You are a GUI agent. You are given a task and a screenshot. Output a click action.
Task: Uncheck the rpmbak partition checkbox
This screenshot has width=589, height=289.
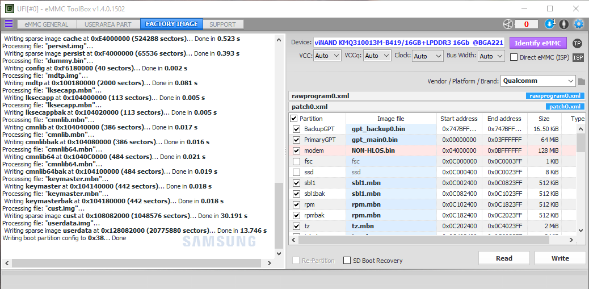[x=297, y=215]
